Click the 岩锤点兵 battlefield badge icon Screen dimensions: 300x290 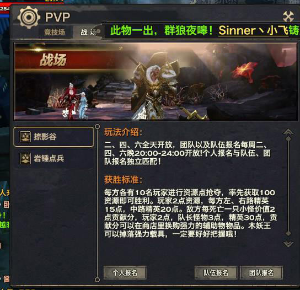pos(25,158)
